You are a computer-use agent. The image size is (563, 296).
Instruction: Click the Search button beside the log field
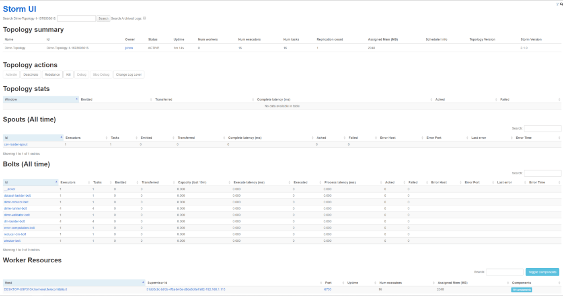click(103, 18)
